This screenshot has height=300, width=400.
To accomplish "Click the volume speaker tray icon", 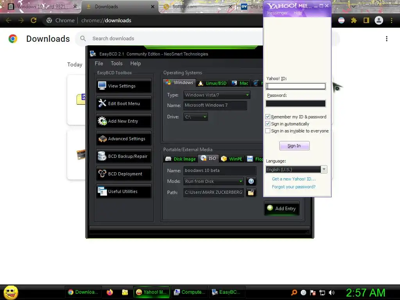I will pyautogui.click(x=331, y=293).
